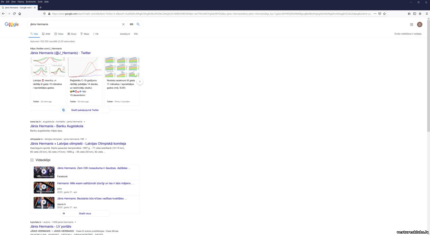Open the on-screen keyboard input tool
The height and width of the screenshot is (235, 430).
coord(132,24)
